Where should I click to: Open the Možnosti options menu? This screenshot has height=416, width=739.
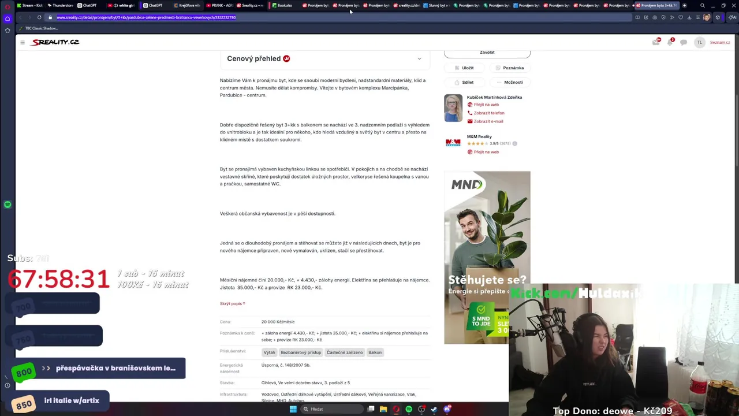tap(509, 82)
